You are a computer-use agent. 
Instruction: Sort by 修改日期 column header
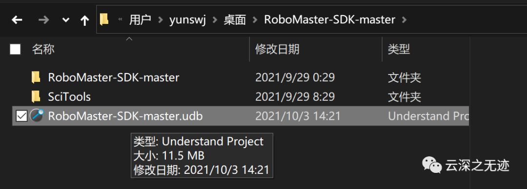[277, 50]
